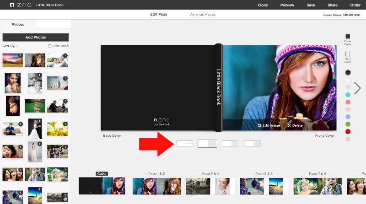
Task: Select the boy playing guitar photo
Action: click(13, 129)
